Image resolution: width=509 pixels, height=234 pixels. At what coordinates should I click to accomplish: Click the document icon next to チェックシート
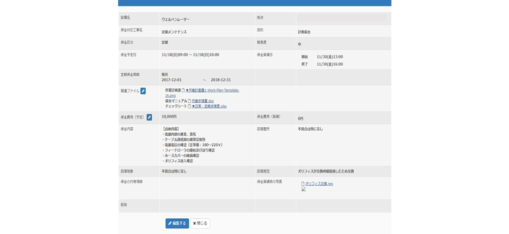coord(189,106)
